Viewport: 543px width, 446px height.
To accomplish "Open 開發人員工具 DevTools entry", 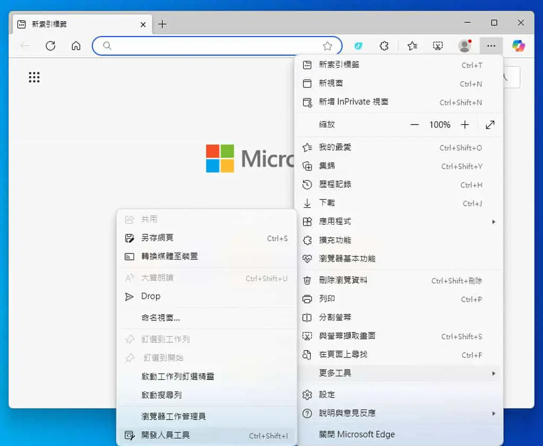I will [x=206, y=435].
